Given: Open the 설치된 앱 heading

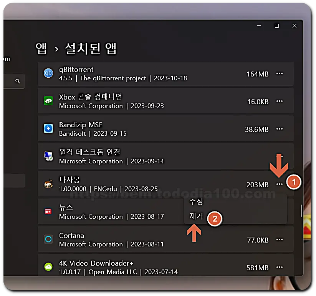Looking at the screenshot, I should 90,49.
